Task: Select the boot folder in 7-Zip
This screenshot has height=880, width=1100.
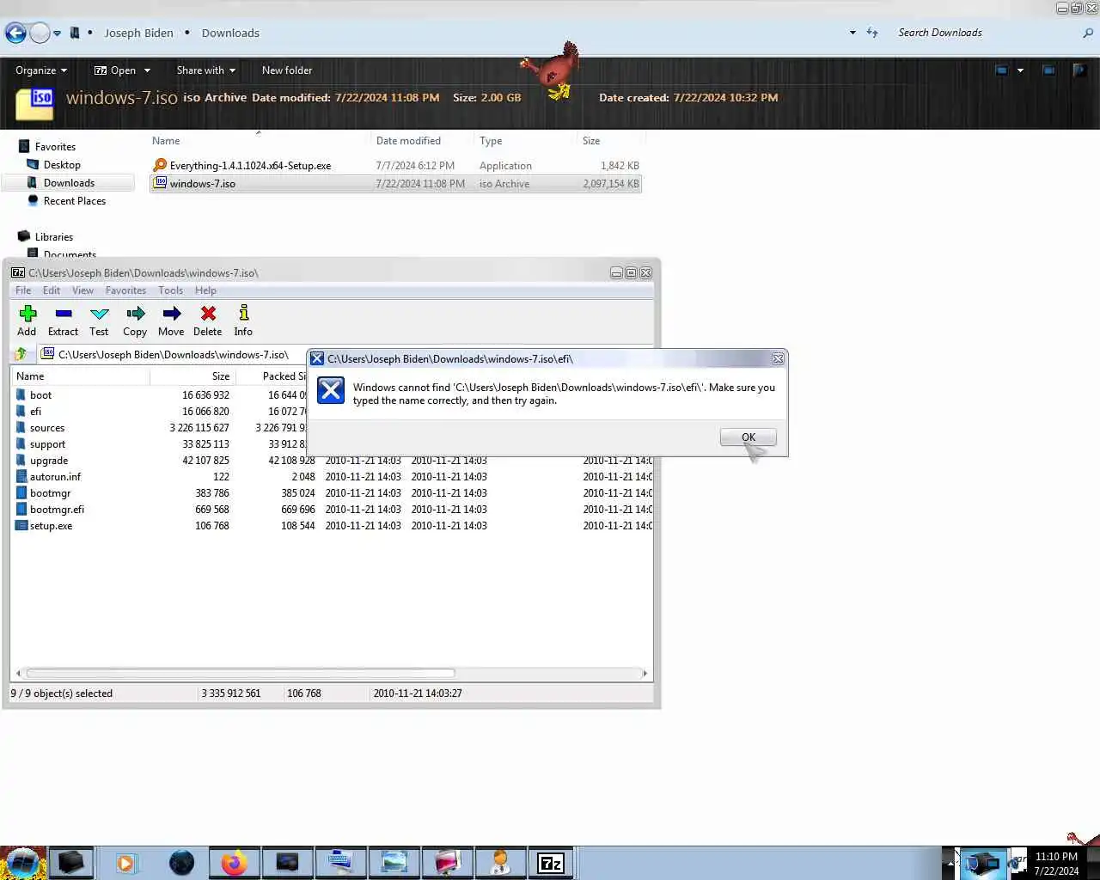Action: (x=40, y=395)
